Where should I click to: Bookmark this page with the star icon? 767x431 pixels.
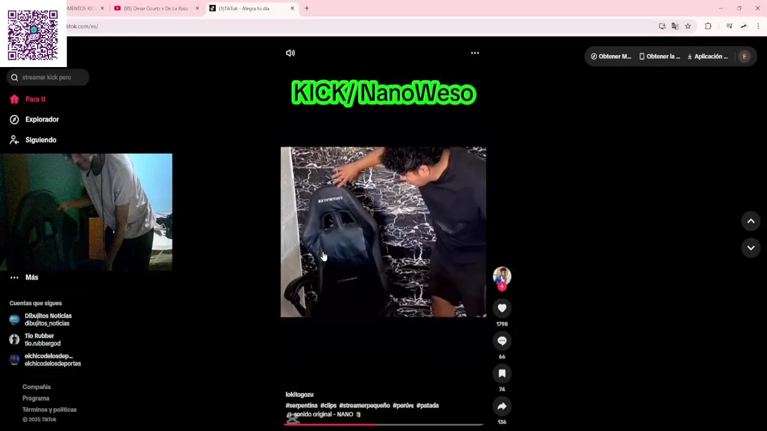pos(688,26)
